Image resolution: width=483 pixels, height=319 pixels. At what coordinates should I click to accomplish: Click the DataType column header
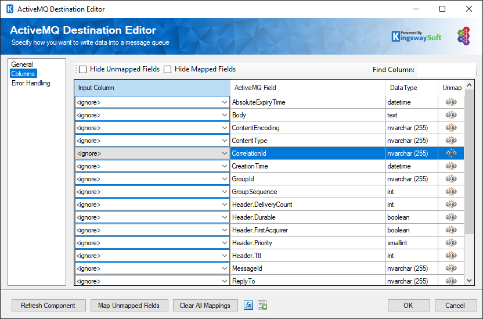412,88
